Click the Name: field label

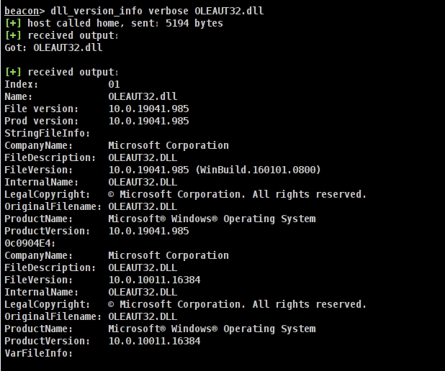19,96
